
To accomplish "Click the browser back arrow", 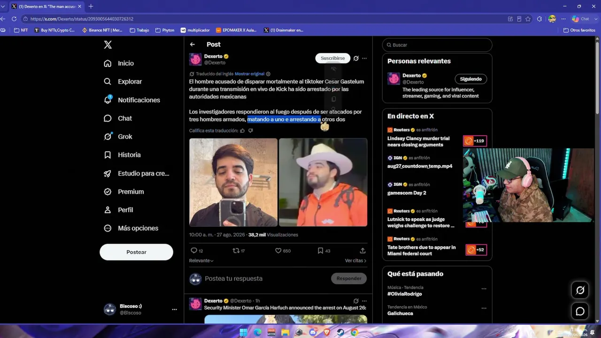I will pos(3,19).
